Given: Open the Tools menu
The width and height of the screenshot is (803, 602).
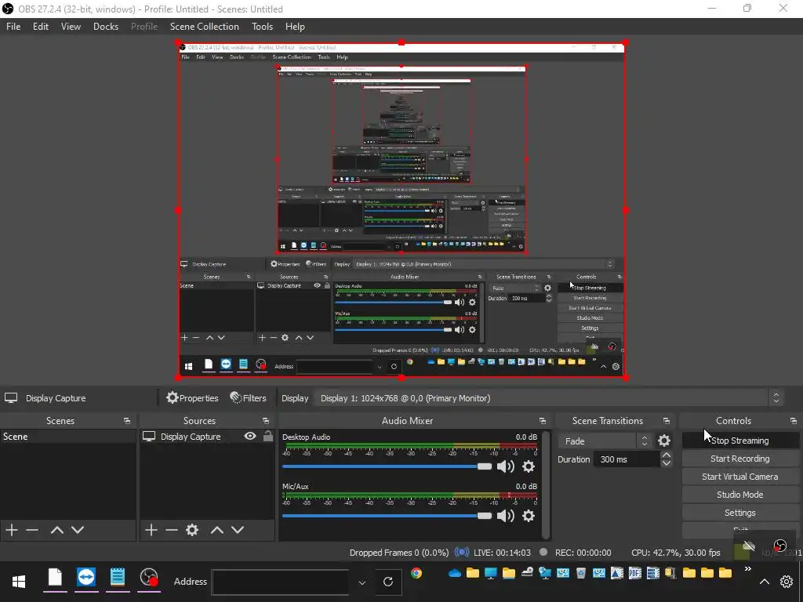Looking at the screenshot, I should click(262, 27).
